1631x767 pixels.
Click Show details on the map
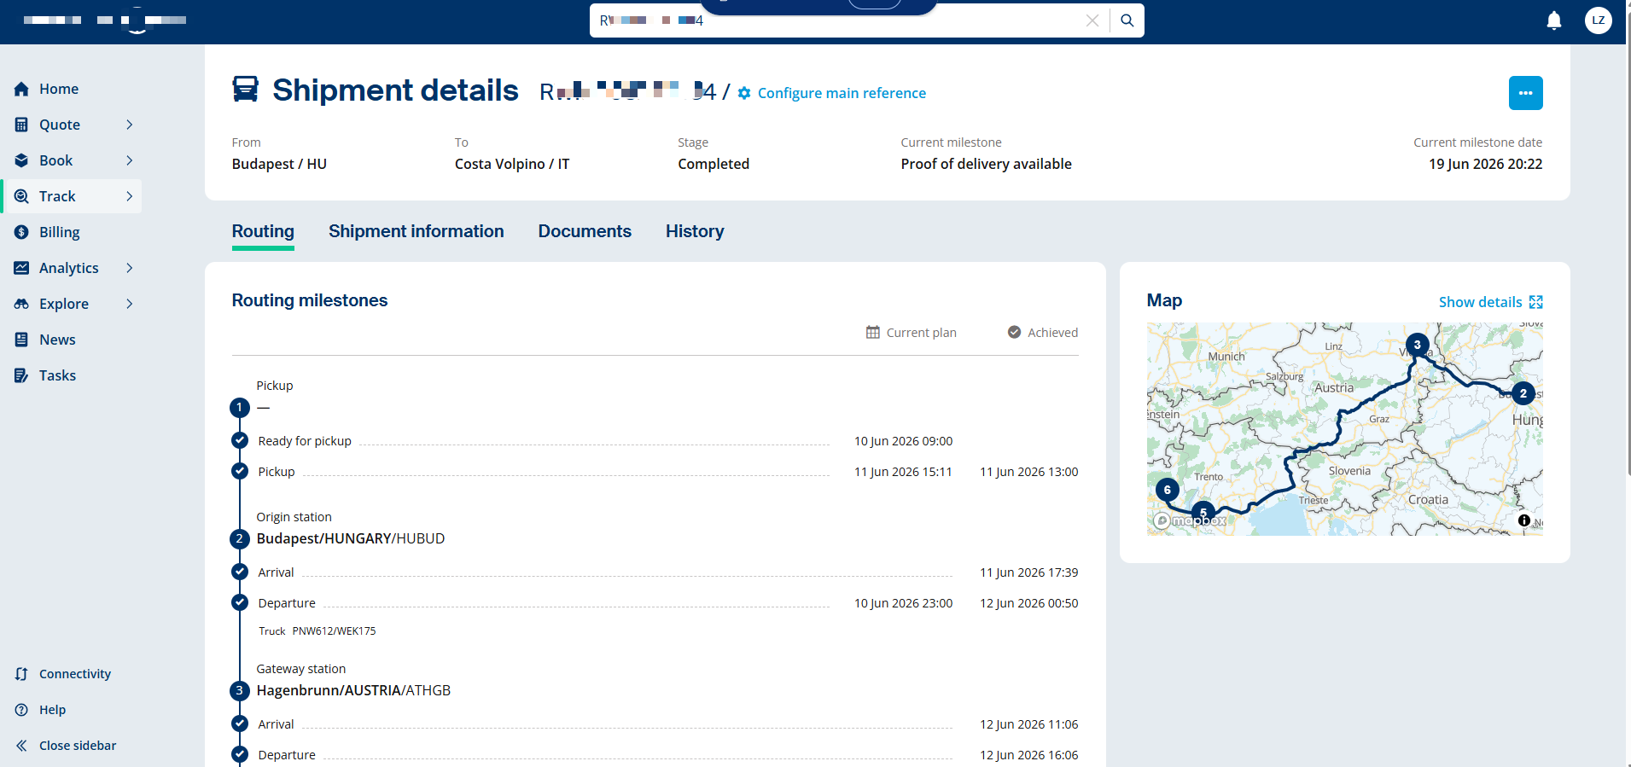pos(1490,302)
